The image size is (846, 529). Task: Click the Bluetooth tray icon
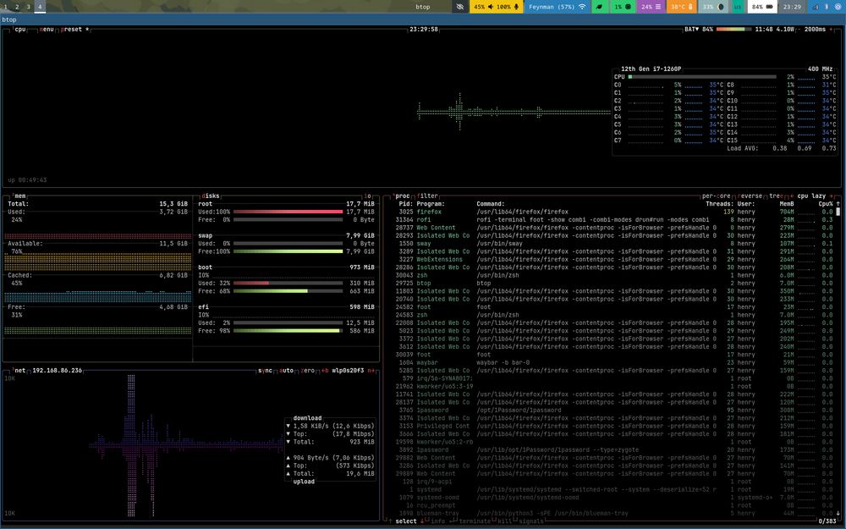coord(827,7)
